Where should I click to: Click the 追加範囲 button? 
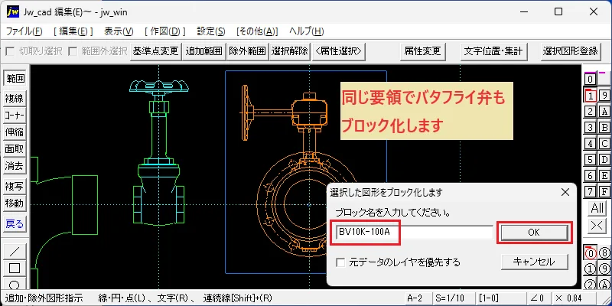tap(203, 51)
